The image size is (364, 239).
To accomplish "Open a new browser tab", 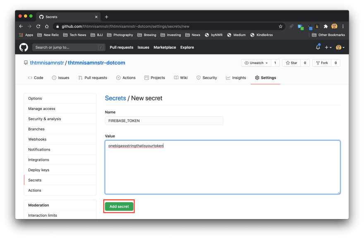I will coord(106,17).
